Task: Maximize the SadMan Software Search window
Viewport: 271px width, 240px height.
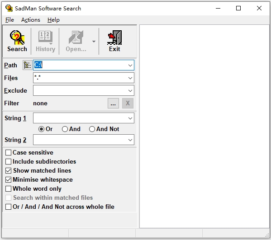Action: coord(238,8)
